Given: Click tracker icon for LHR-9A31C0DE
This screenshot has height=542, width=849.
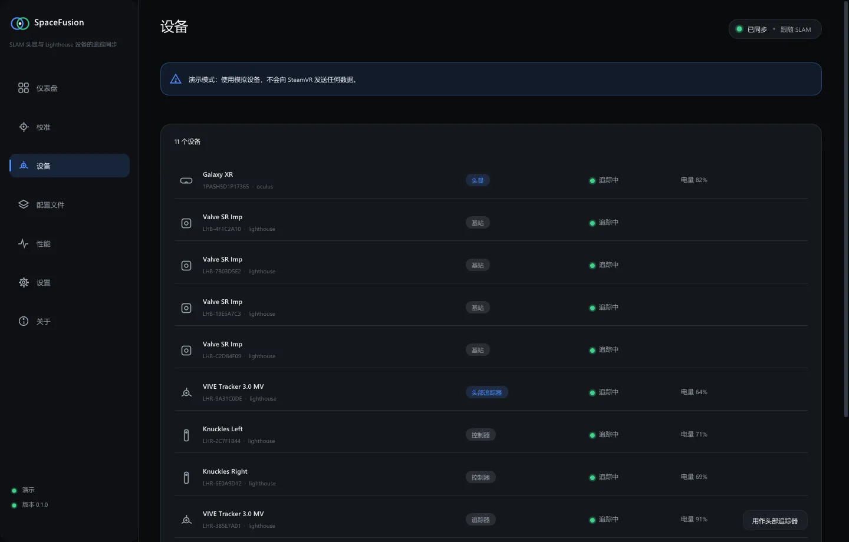Looking at the screenshot, I should 186,393.
